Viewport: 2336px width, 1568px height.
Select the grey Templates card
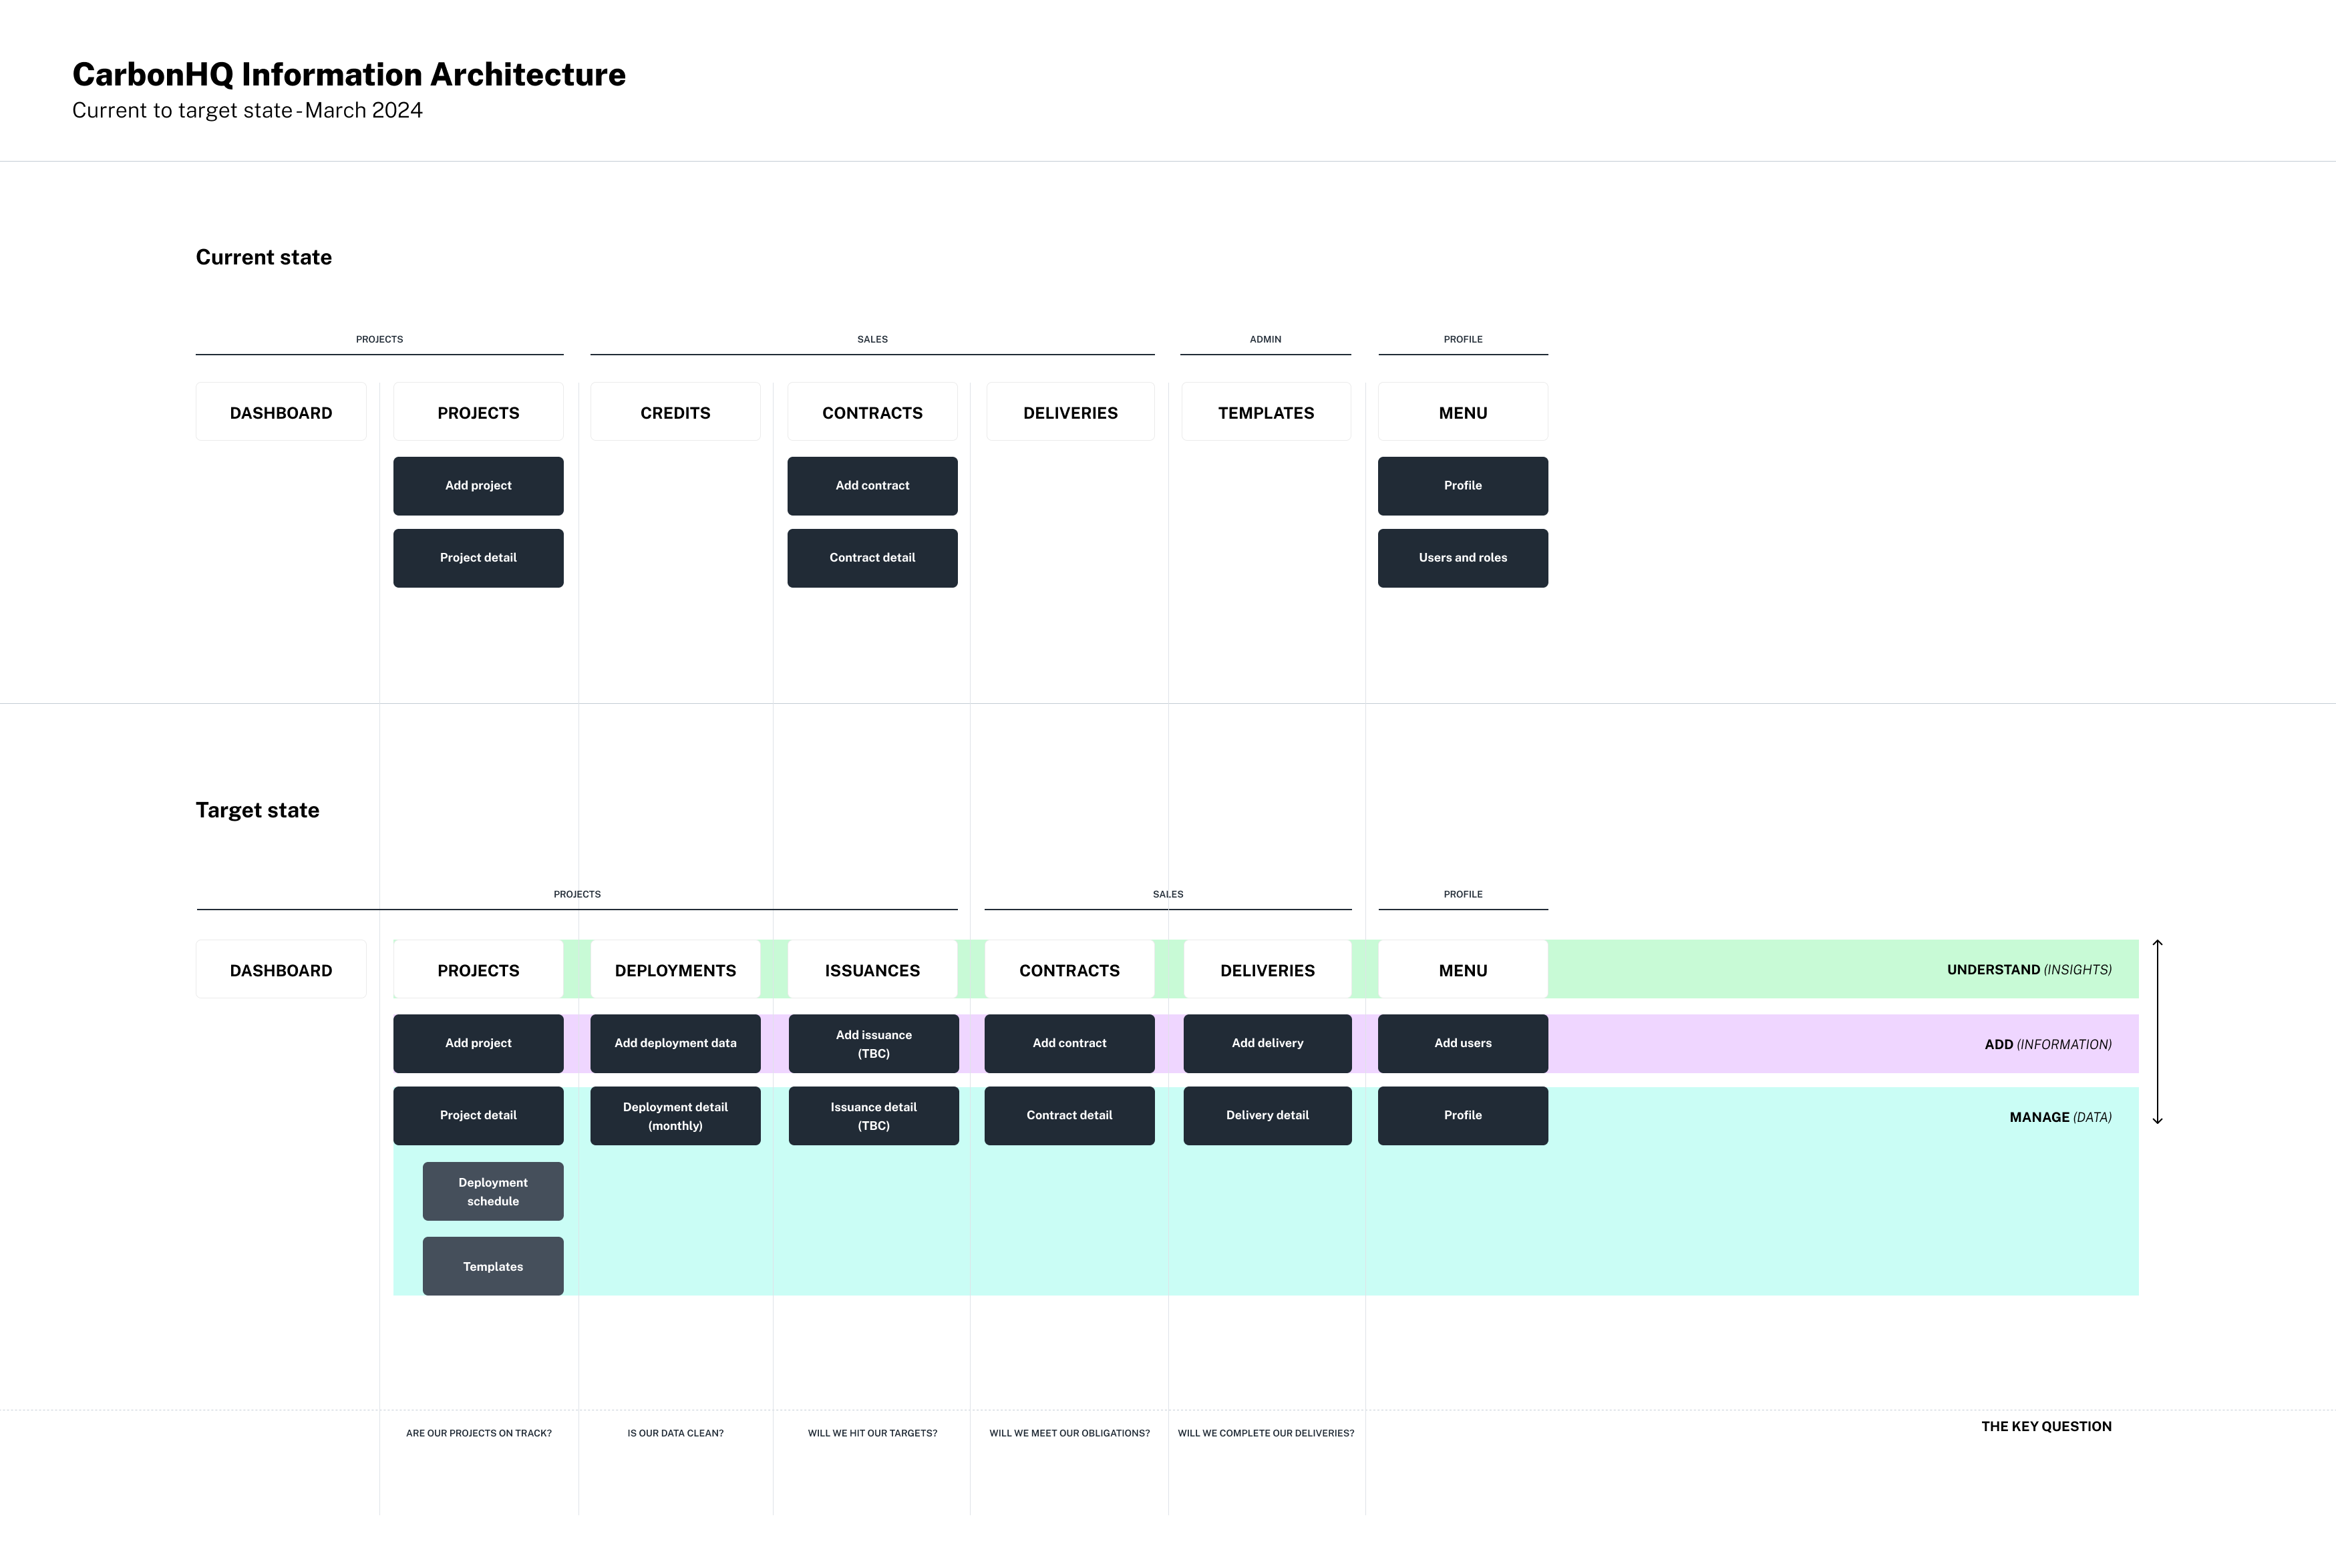click(x=493, y=1267)
